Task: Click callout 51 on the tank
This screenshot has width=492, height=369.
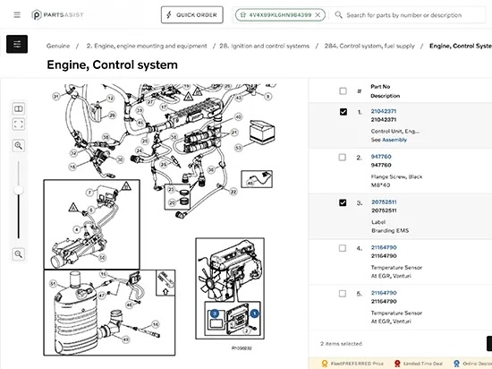Action: click(54, 284)
